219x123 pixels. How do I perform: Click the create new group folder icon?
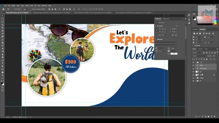tap(208, 117)
